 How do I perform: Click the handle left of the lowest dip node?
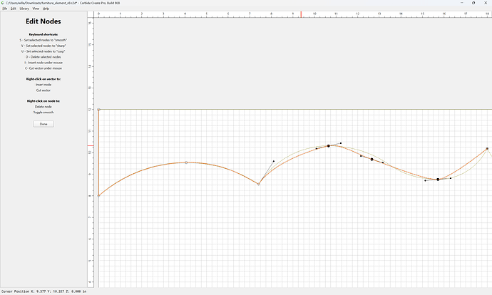click(425, 180)
